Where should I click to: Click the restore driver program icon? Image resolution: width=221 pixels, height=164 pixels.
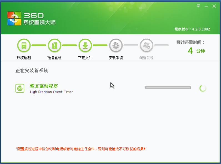point(20,88)
